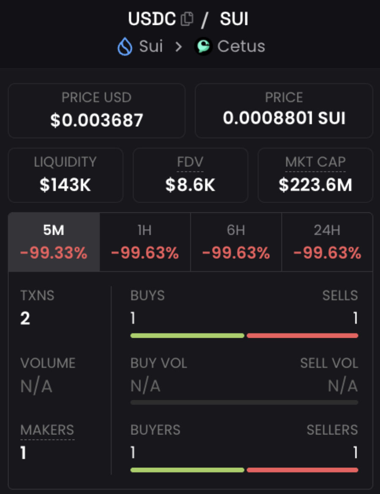Click the red sells transactions bar
380x494 pixels.
(x=302, y=336)
